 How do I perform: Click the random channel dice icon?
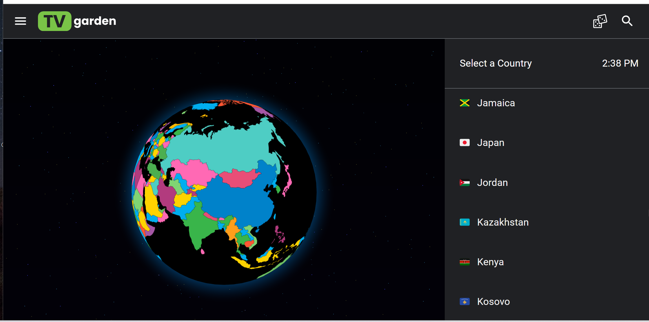[600, 21]
